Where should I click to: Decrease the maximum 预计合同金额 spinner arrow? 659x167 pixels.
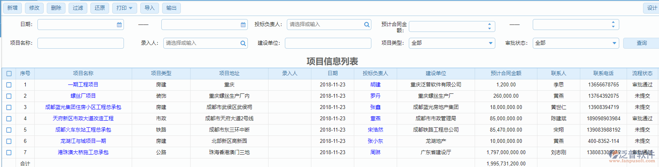tap(613, 26)
